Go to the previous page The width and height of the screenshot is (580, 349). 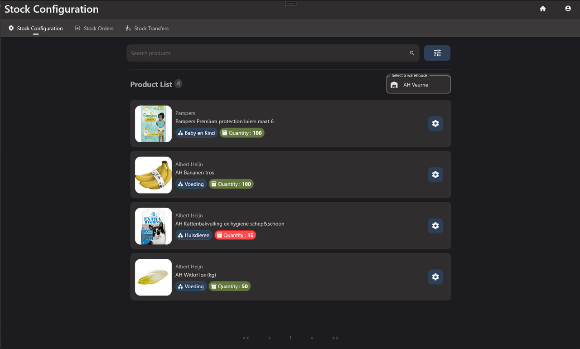pyautogui.click(x=269, y=338)
